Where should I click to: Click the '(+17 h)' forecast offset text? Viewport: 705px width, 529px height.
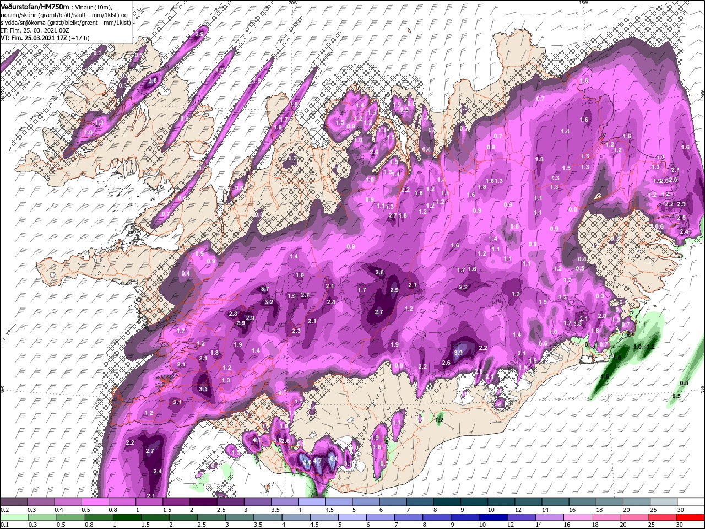coord(80,38)
